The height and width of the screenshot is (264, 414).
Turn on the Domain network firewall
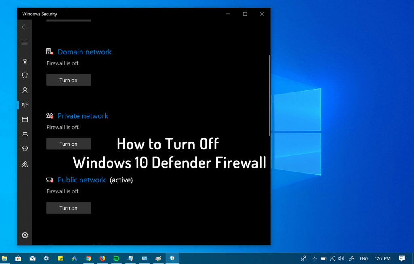(x=69, y=80)
